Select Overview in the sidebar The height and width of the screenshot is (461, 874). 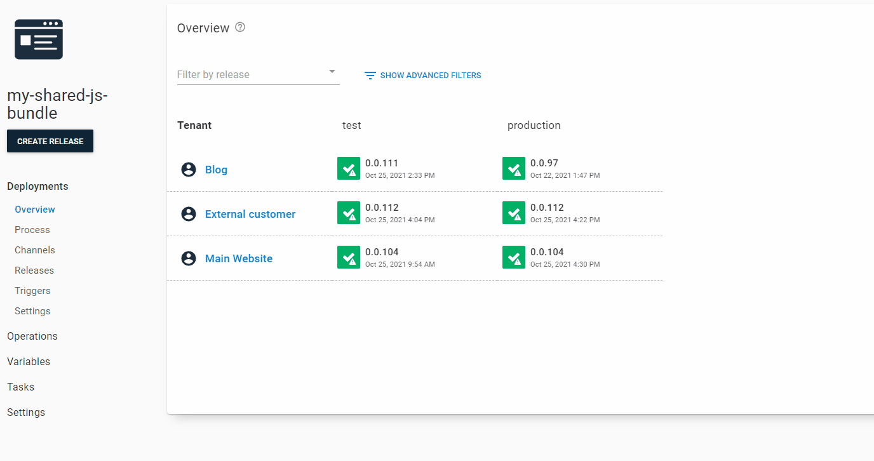35,210
